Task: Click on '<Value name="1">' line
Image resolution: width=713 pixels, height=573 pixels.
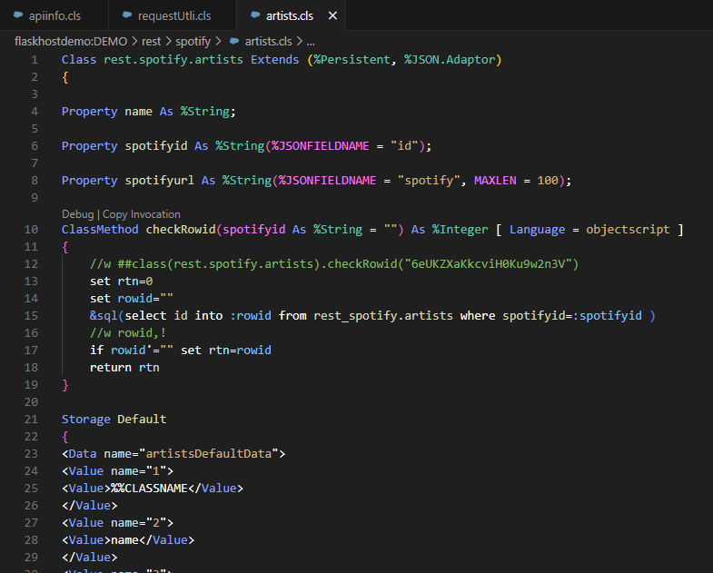Action: point(118,470)
